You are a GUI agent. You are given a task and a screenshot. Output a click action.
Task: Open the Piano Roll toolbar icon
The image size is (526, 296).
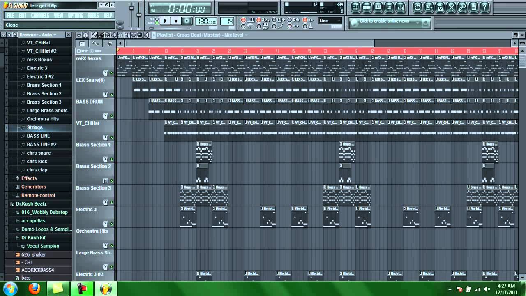(378, 7)
